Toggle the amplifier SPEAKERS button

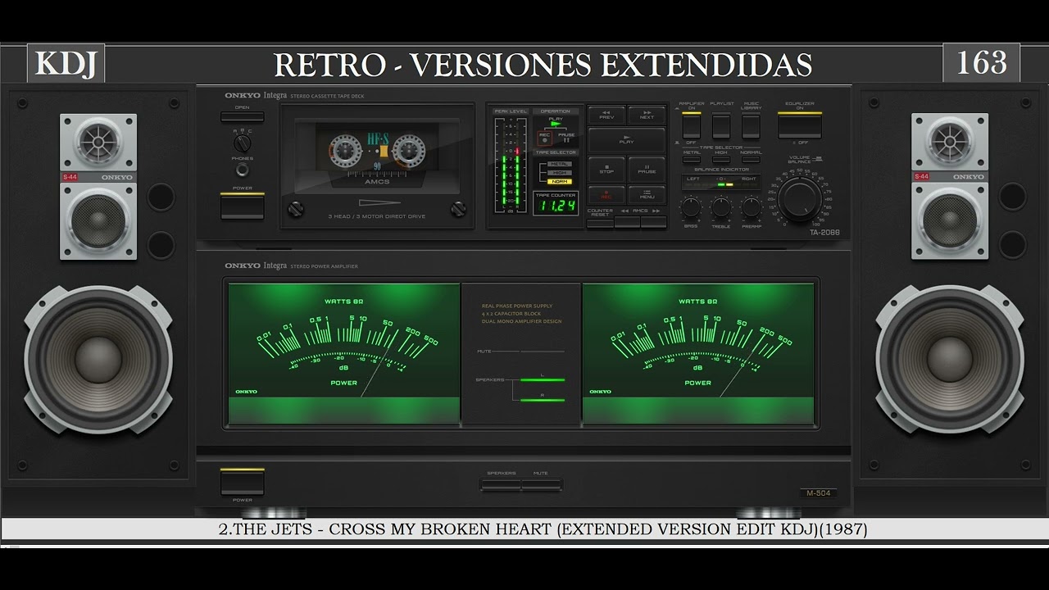(501, 484)
